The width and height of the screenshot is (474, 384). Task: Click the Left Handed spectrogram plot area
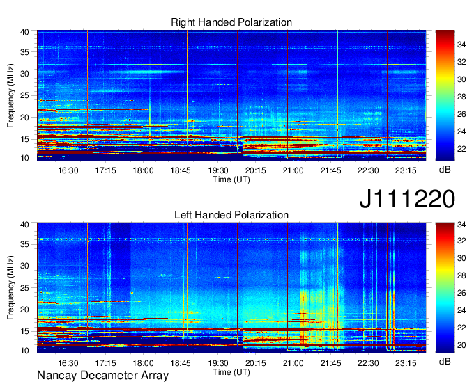coord(231,288)
